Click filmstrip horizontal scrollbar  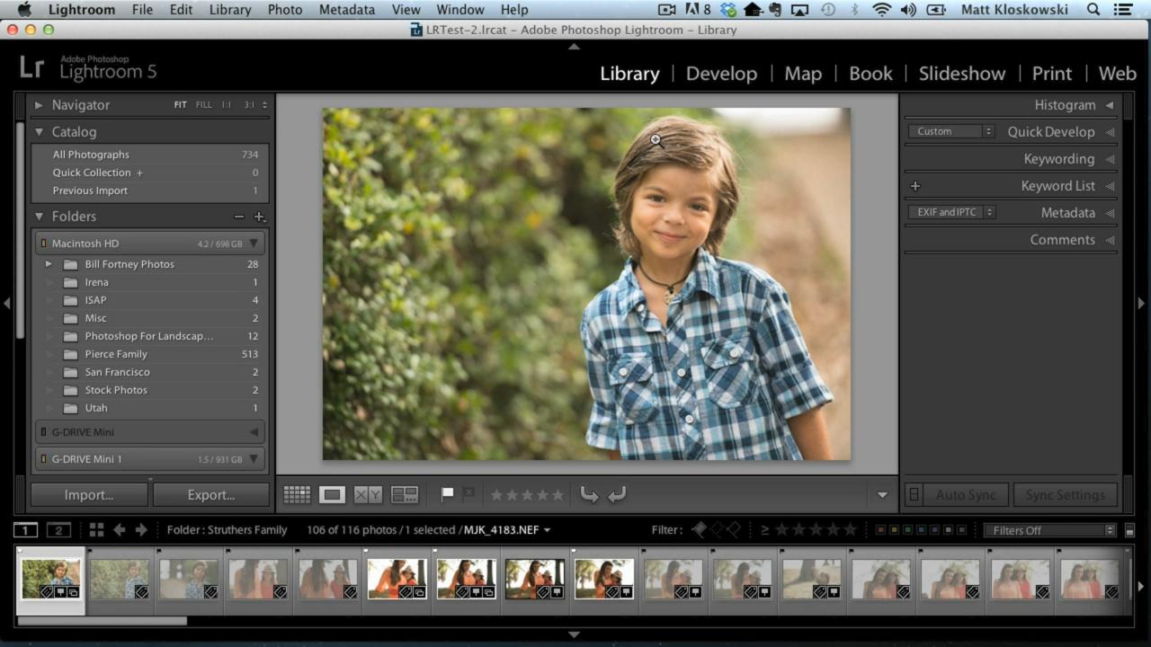click(102, 620)
